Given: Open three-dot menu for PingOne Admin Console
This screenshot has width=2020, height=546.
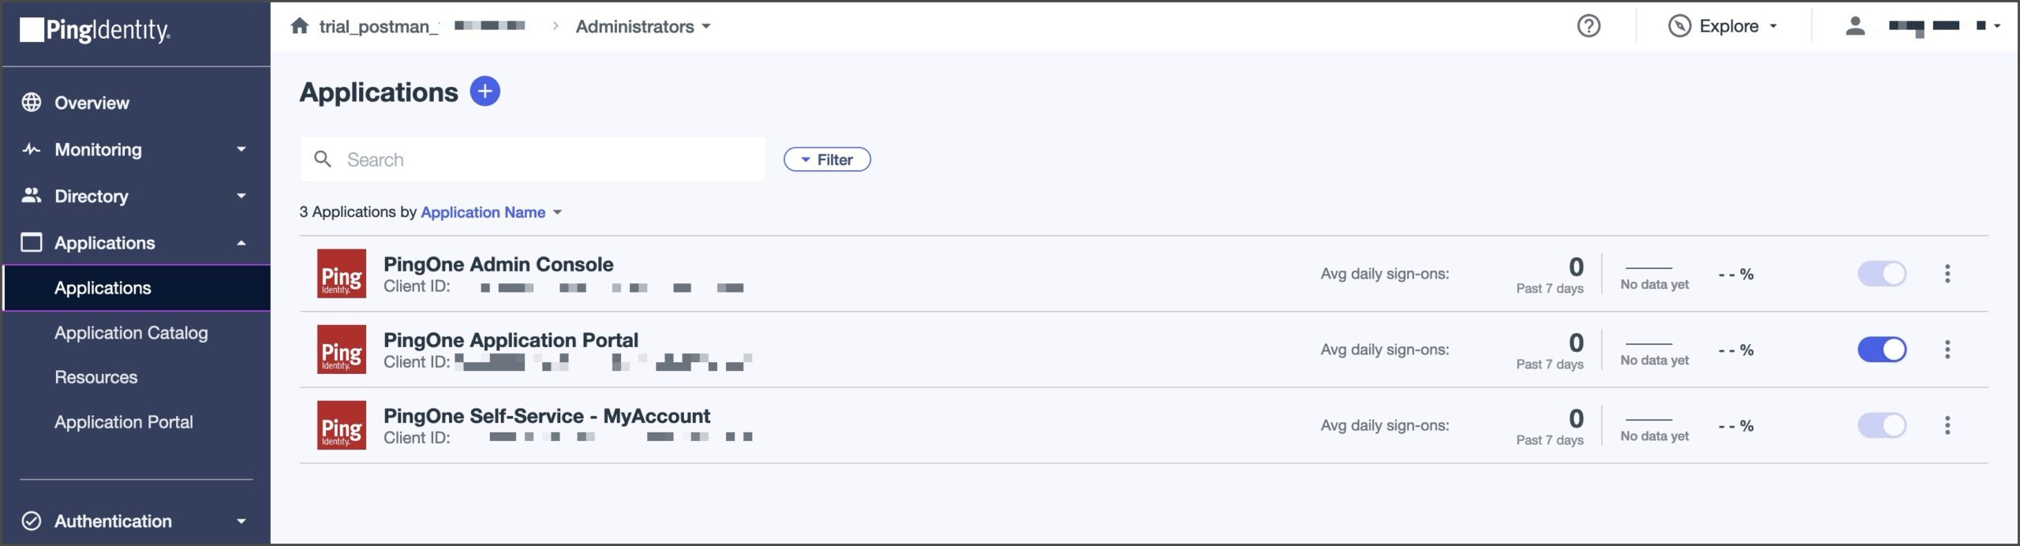Looking at the screenshot, I should 1947,274.
